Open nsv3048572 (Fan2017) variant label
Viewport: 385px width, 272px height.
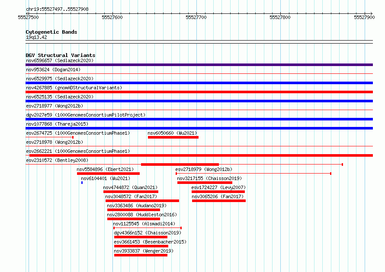coord(131,196)
